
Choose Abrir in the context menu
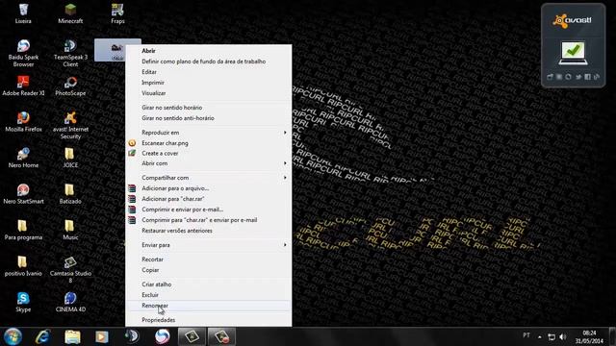point(209,51)
